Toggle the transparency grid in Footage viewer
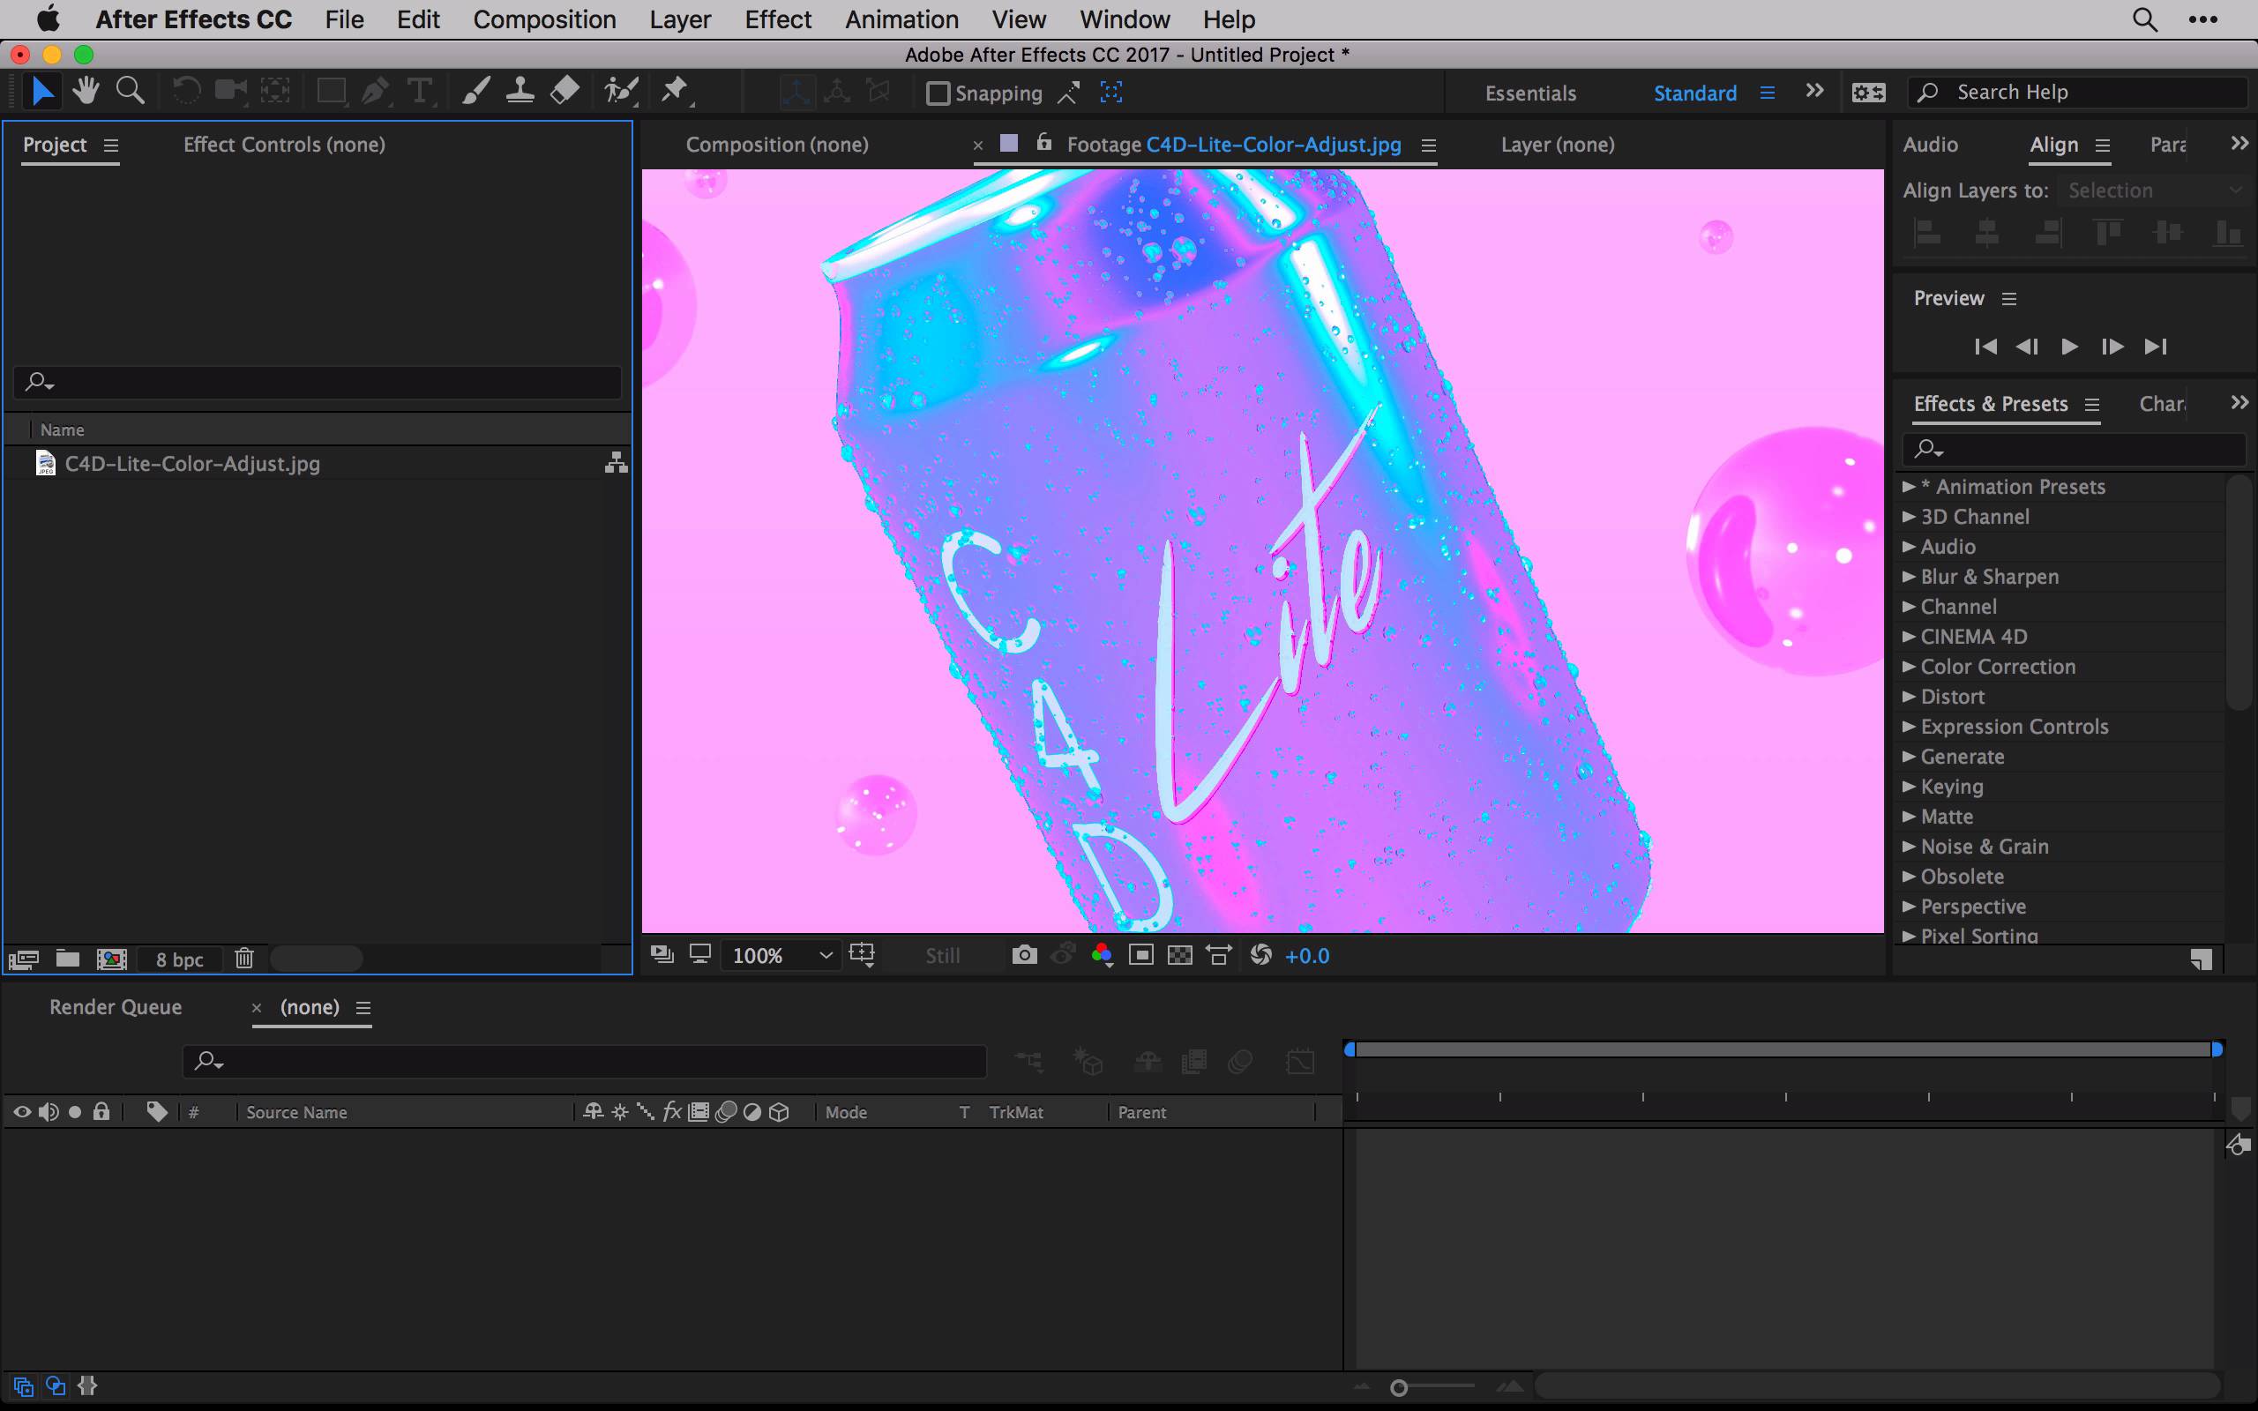The height and width of the screenshot is (1411, 2258). pos(1180,955)
